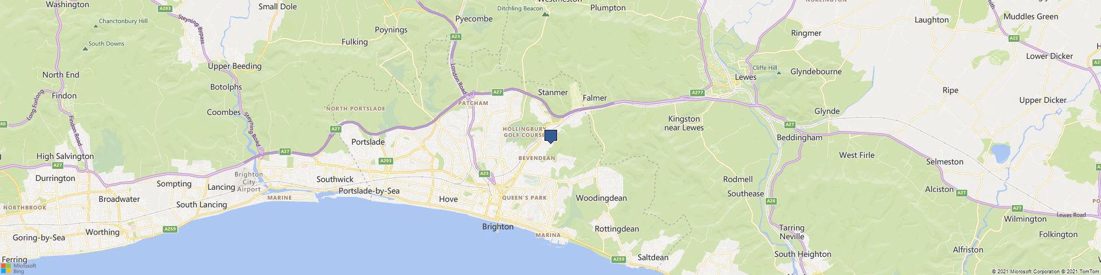The height and width of the screenshot is (275, 1101).
Task: Click the Upper Beeding village label
Action: [235, 66]
